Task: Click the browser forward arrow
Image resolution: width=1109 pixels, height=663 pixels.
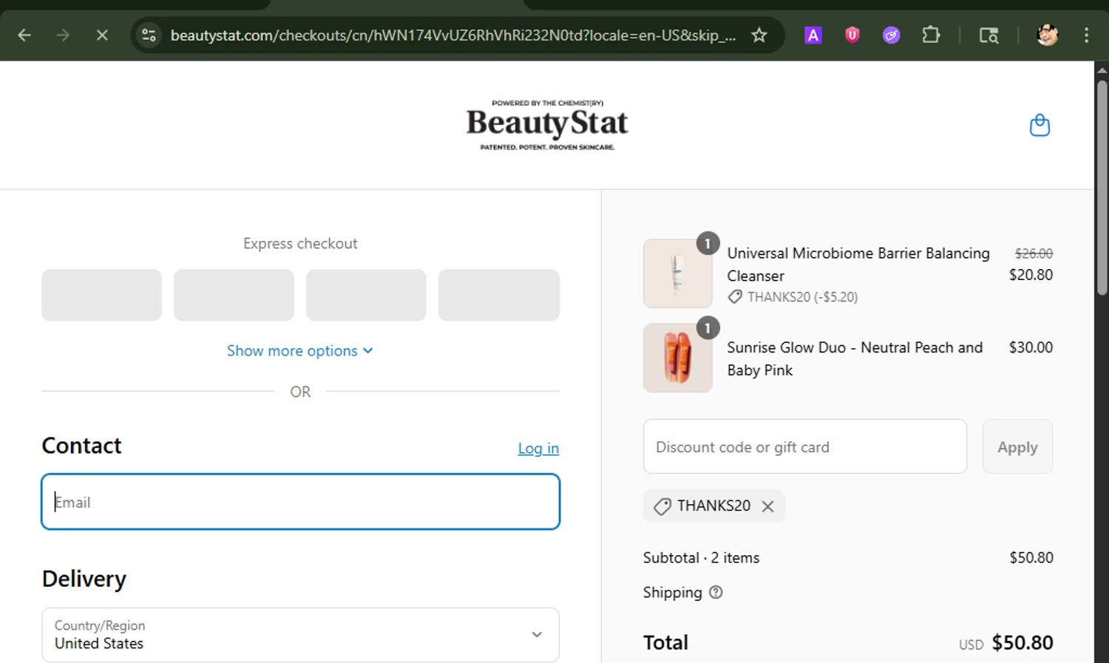Action: pos(63,35)
